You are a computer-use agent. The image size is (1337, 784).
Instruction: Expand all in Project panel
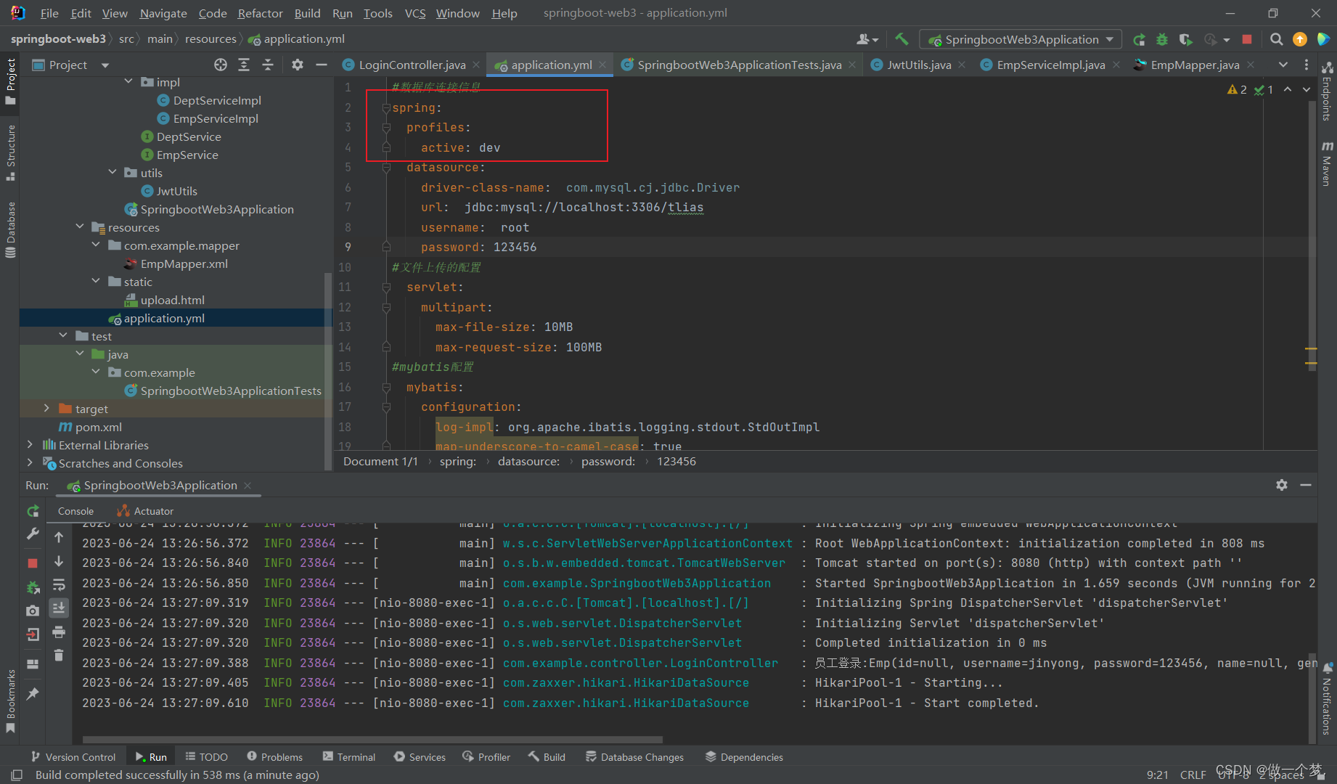(244, 65)
